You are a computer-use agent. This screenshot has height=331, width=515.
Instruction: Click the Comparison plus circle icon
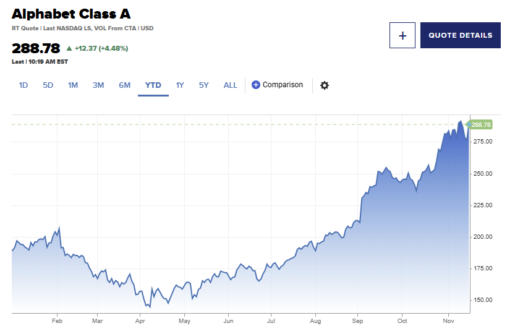(255, 85)
